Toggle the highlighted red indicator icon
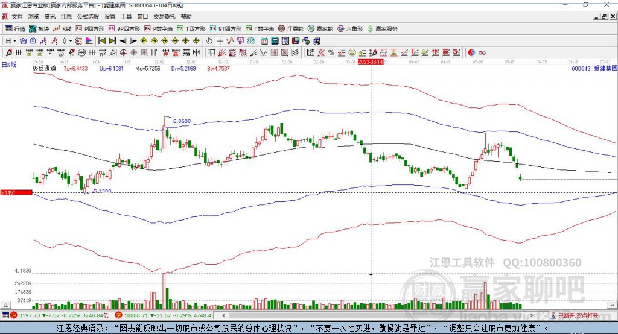This screenshot has height=334, width=618. [x=78, y=41]
